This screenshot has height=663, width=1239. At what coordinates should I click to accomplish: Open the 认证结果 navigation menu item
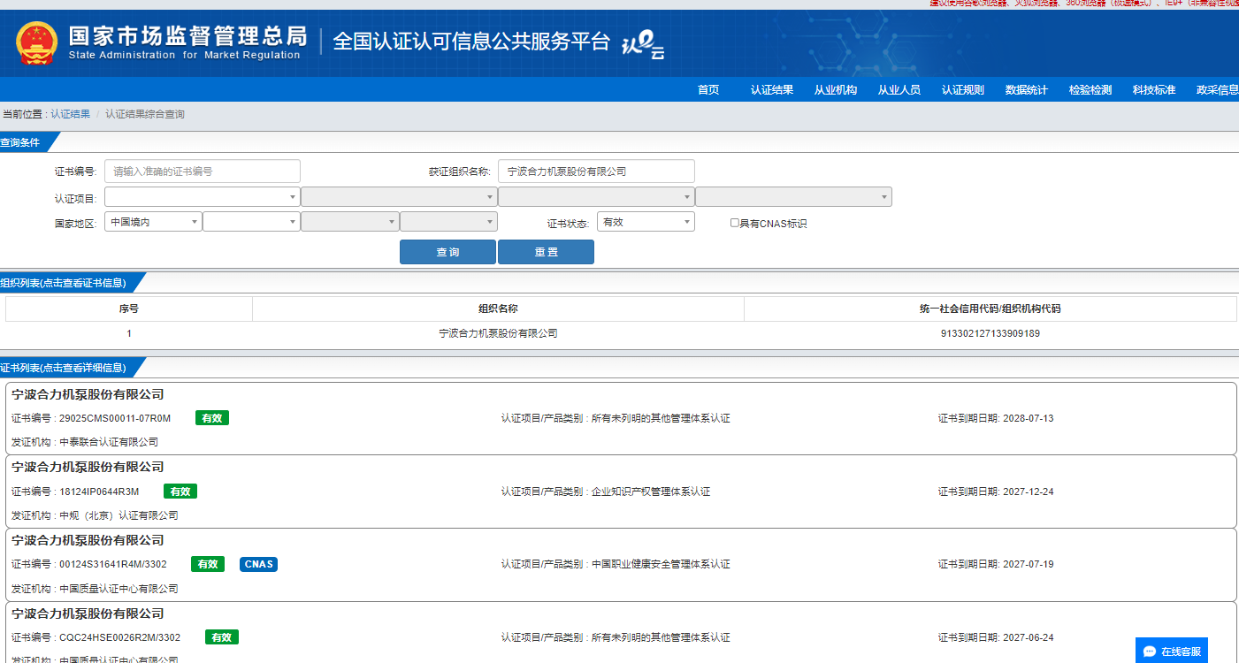point(771,89)
